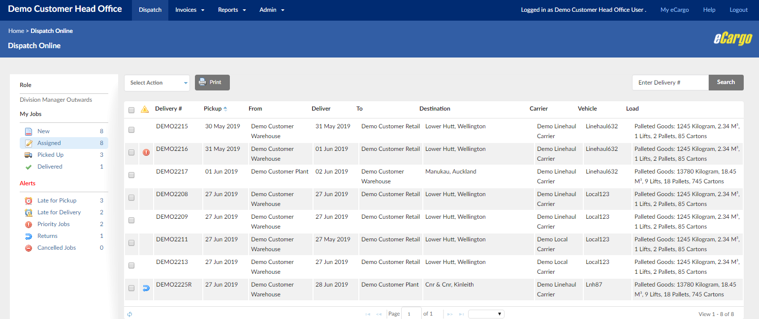The image size is (759, 319).
Task: Check the row checkbox for DEMO2225R
Action: pos(131,288)
